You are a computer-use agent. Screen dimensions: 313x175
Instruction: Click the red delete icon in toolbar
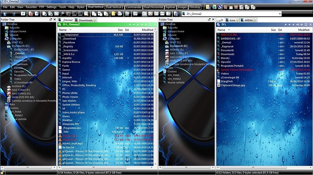coord(31,14)
